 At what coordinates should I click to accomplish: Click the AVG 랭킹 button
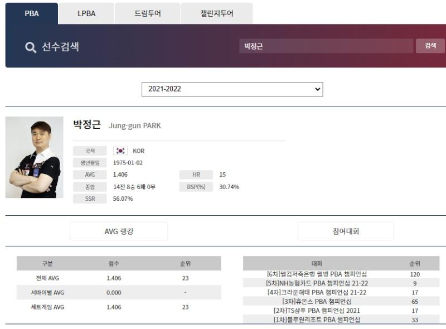pyautogui.click(x=119, y=231)
